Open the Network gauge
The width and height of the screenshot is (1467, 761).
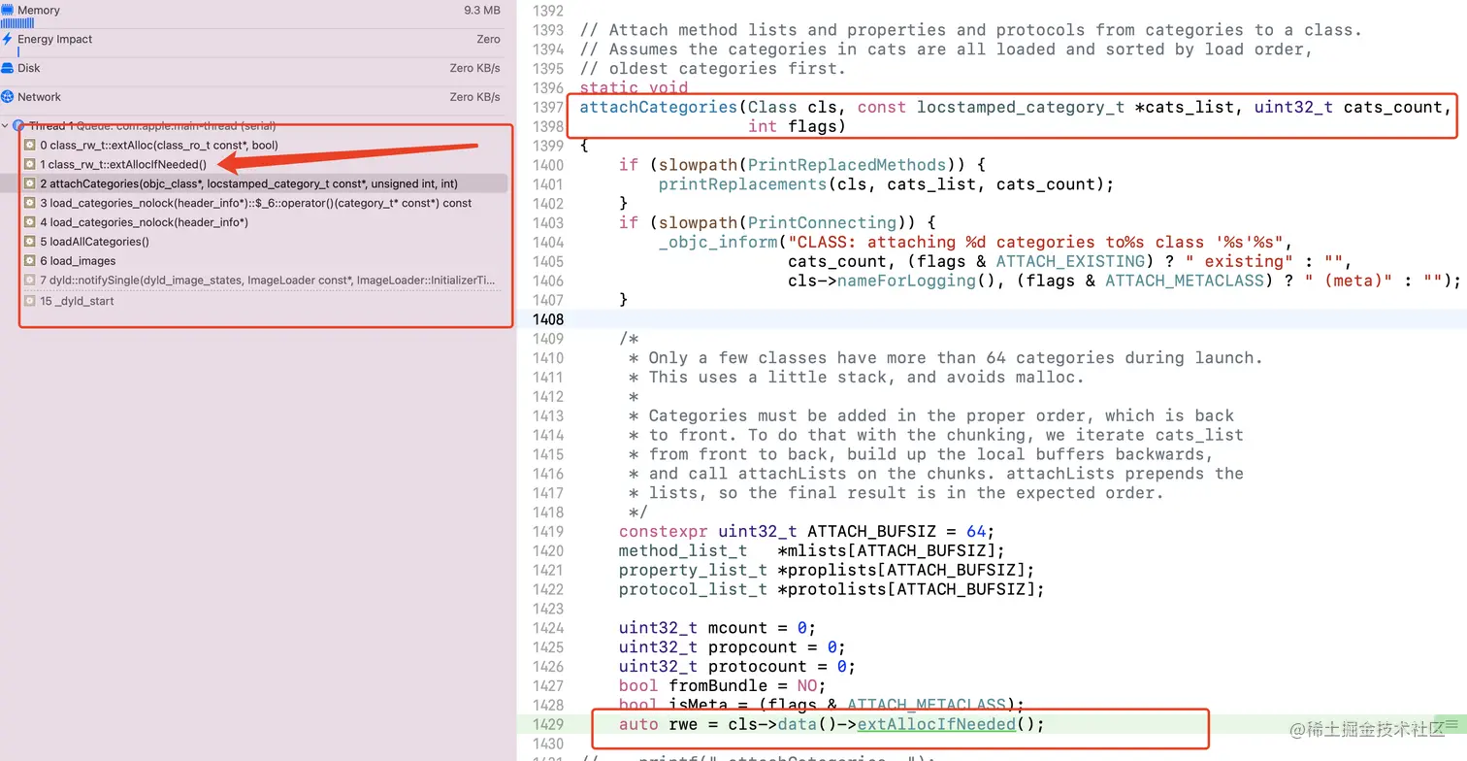click(252, 97)
